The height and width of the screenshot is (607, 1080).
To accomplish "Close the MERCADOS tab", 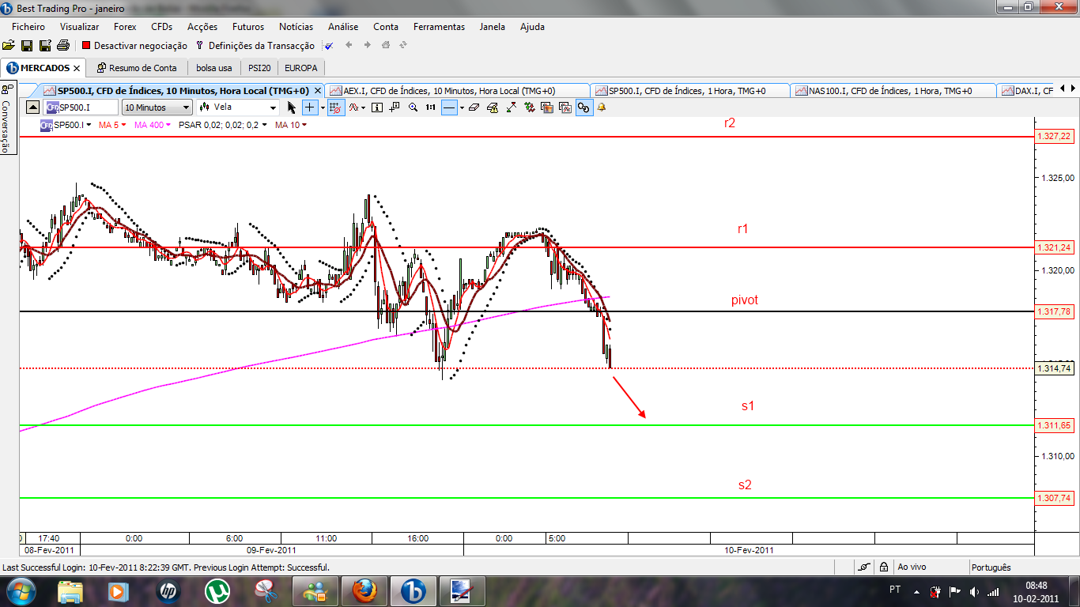I will pyautogui.click(x=77, y=68).
